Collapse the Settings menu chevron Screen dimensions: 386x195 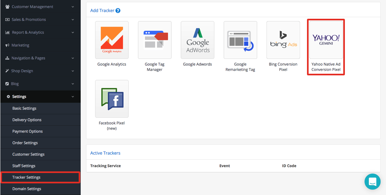73,97
